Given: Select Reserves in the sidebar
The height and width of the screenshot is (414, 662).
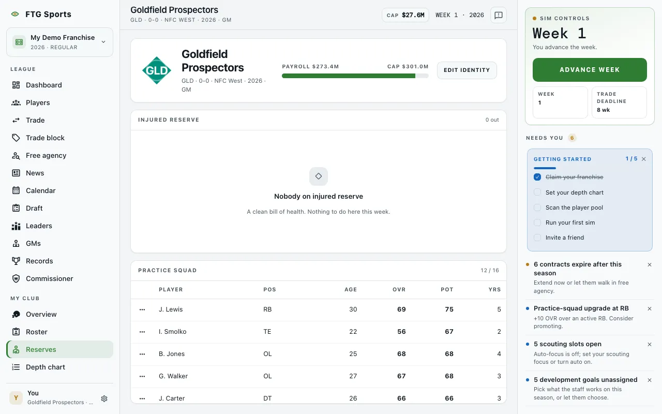Looking at the screenshot, I should point(59,349).
